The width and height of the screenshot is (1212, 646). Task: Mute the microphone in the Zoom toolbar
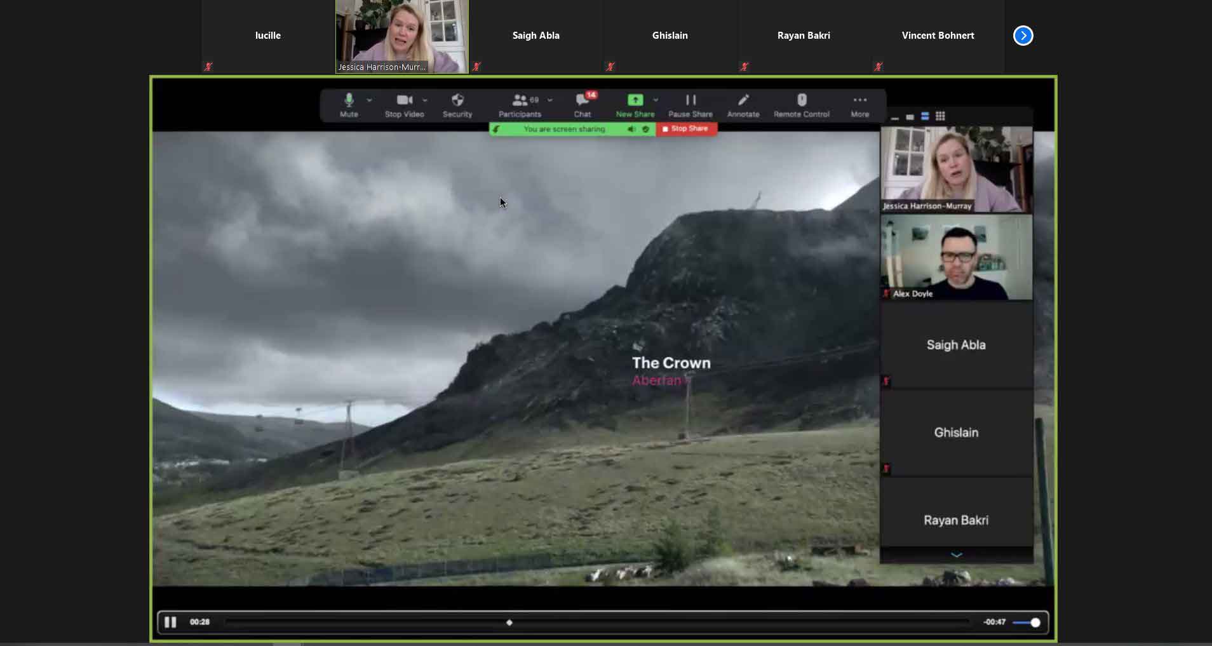[349, 105]
